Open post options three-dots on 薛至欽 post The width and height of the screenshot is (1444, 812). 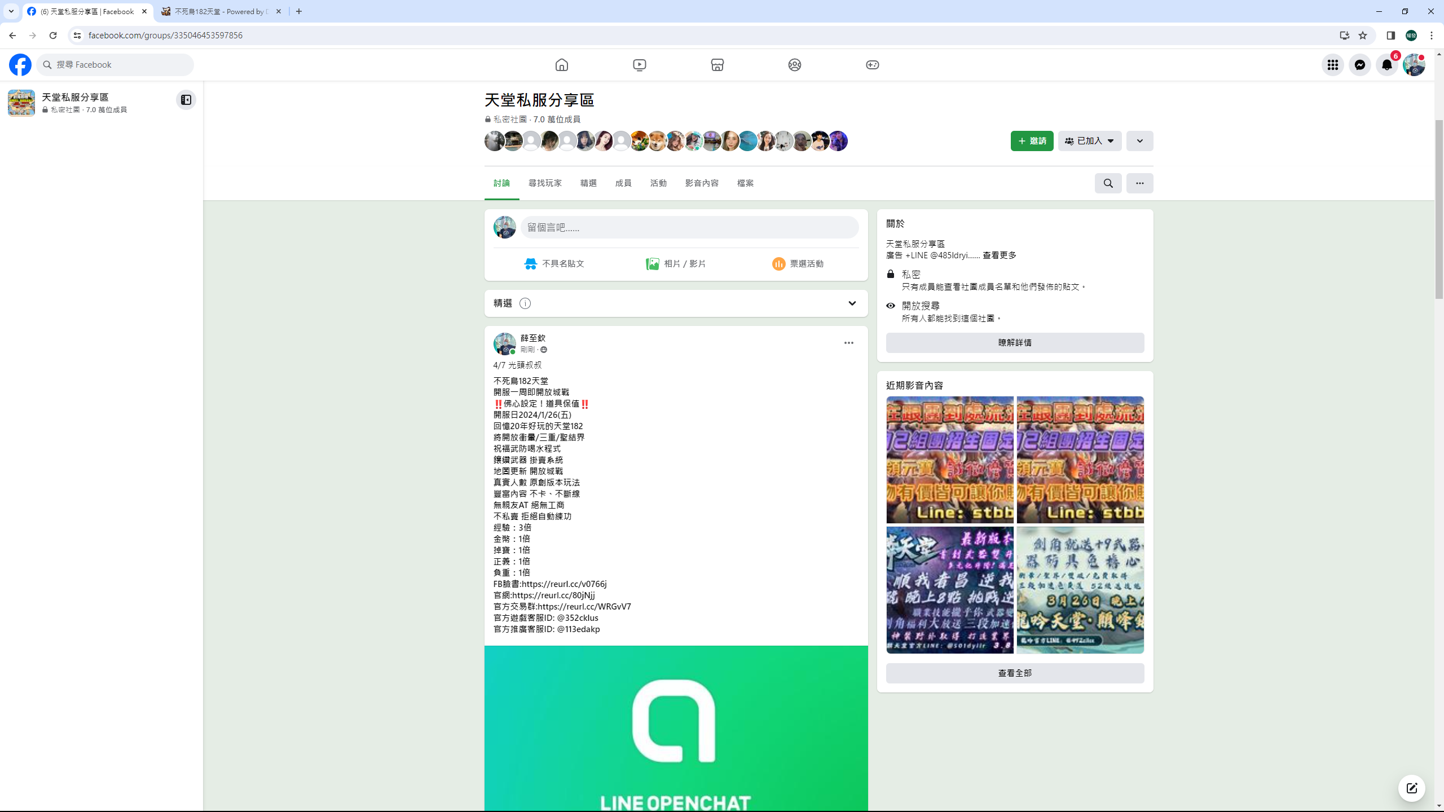click(x=848, y=343)
